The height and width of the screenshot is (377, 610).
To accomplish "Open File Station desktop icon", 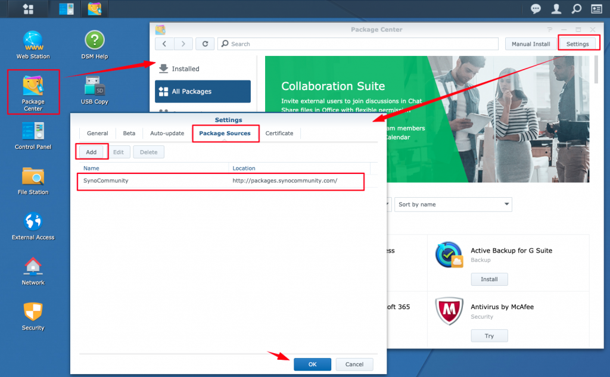I will tap(33, 181).
